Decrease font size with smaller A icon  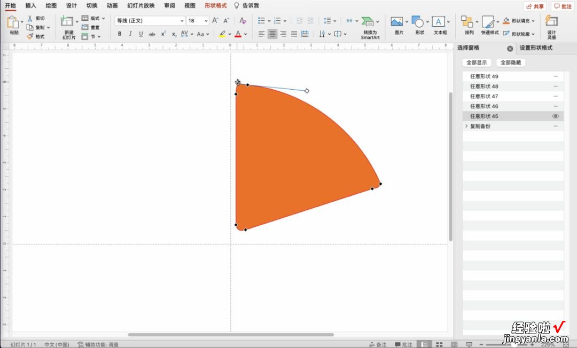click(x=227, y=21)
